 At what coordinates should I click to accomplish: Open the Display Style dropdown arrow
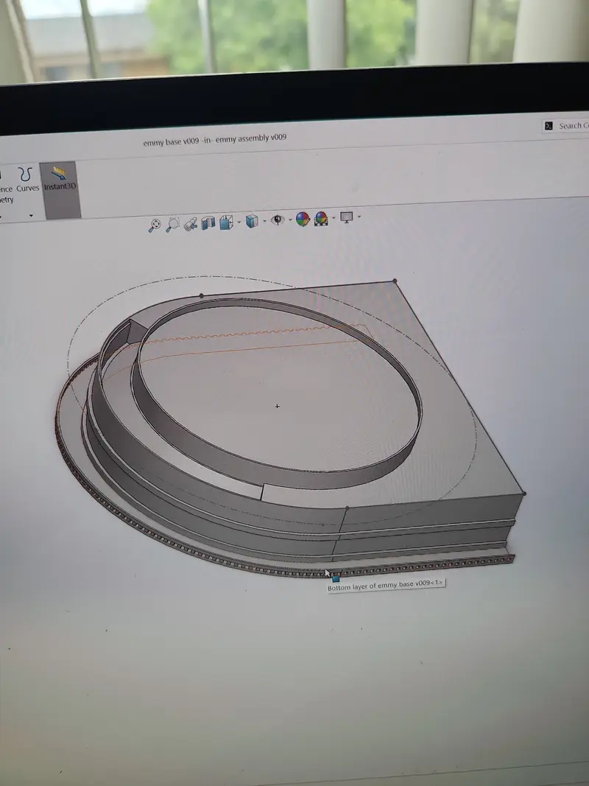tap(264, 220)
